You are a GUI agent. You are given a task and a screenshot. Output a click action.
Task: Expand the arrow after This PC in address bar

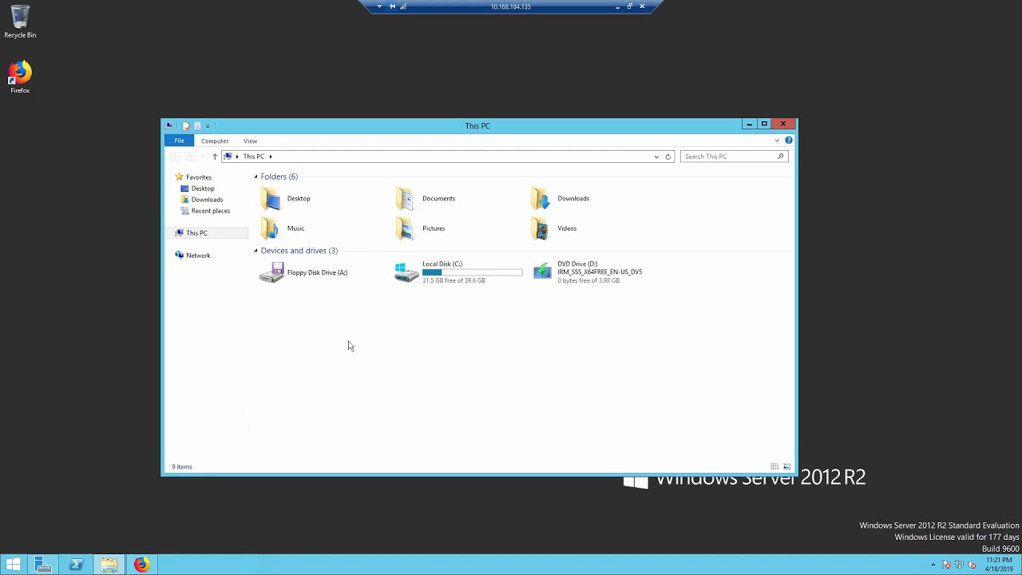point(271,157)
